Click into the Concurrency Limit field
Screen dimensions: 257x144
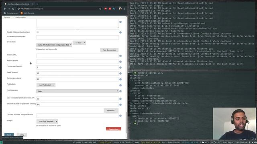(x=78, y=79)
